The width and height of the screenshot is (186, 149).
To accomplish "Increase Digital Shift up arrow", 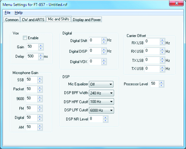I will tap(104, 39).
